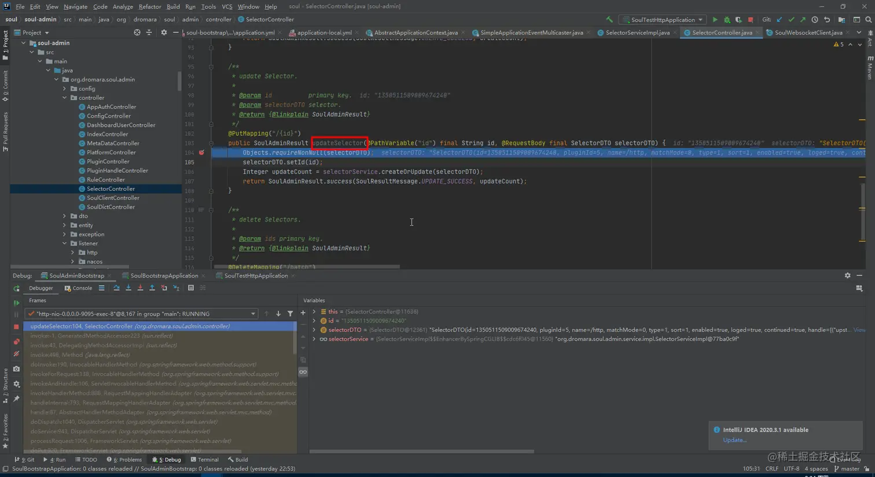Open the thread selector dropdown in Frames

click(x=141, y=314)
